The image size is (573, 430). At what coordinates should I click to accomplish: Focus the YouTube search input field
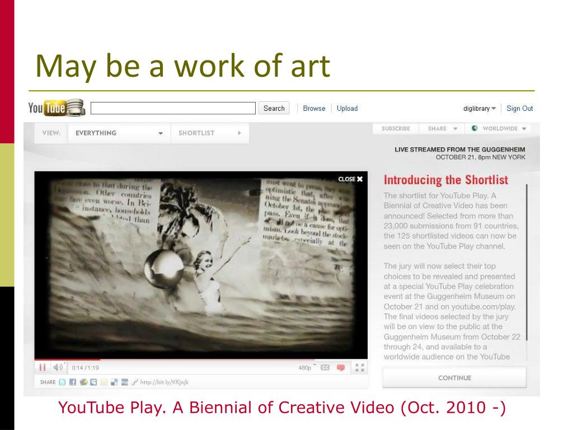[x=173, y=108]
